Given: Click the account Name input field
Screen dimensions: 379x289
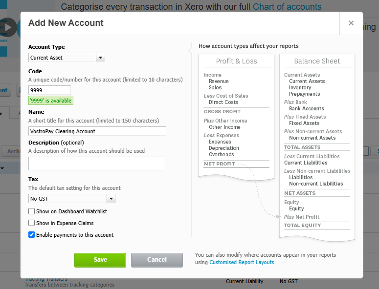Looking at the screenshot, I should pyautogui.click(x=97, y=131).
